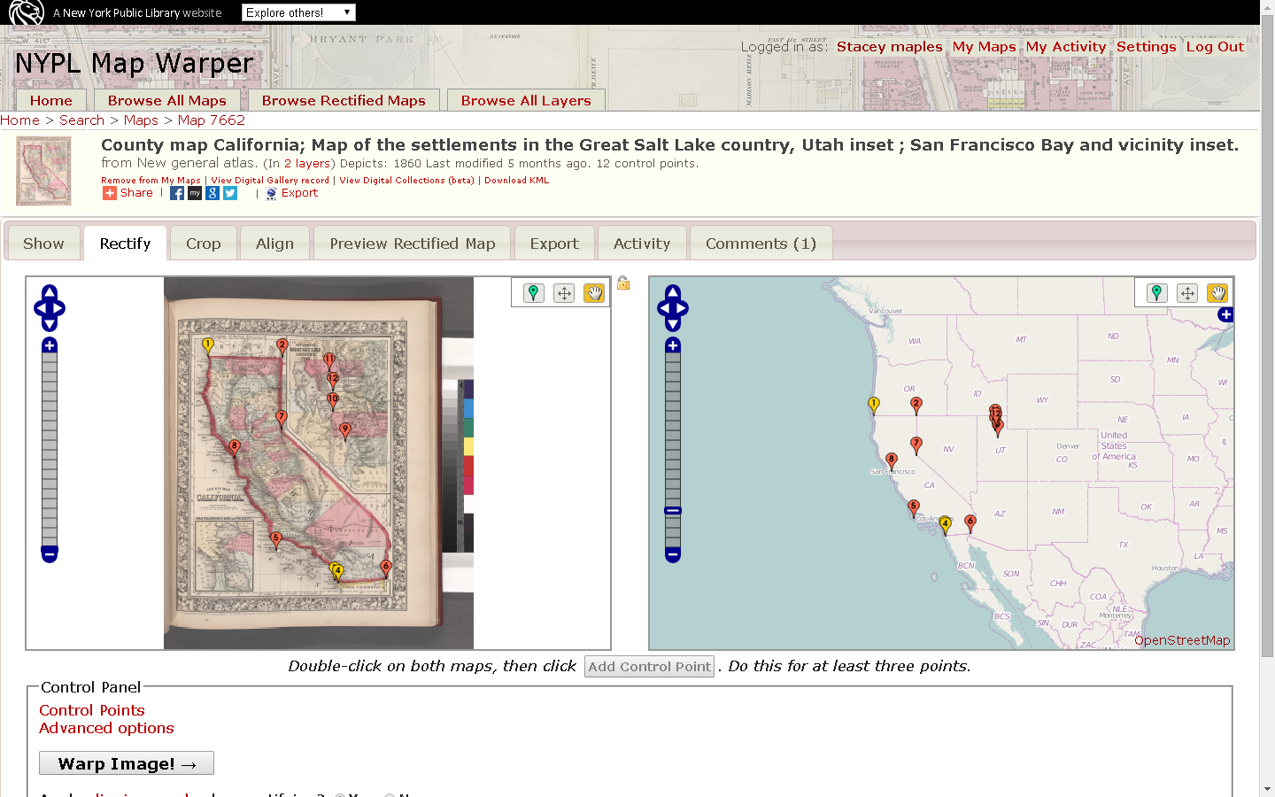Expand Advanced options section
Screen dimensions: 1275x797
106,728
